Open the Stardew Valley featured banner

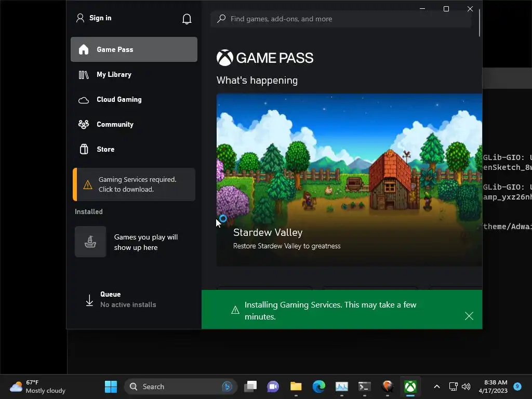tap(349, 180)
